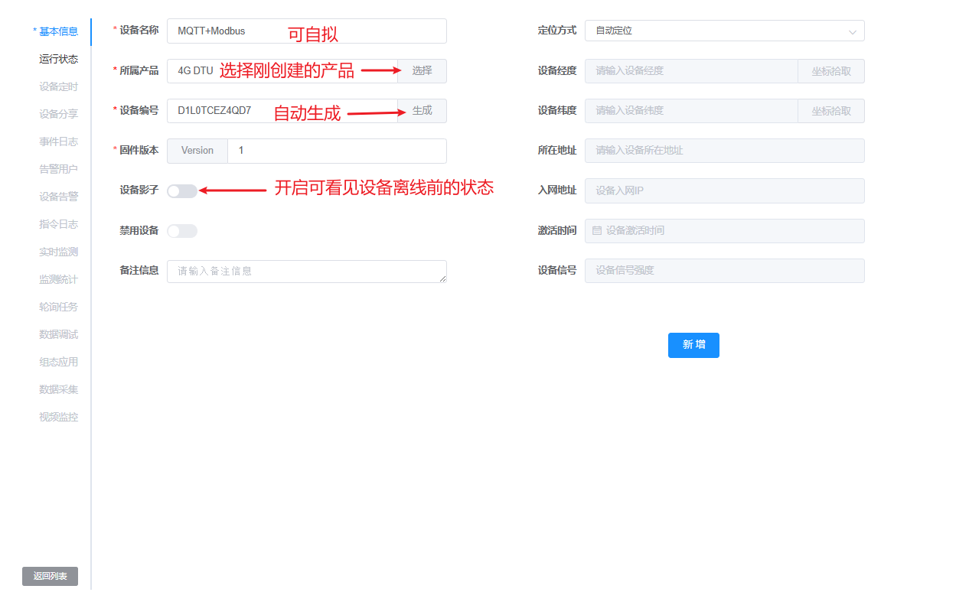The width and height of the screenshot is (969, 615).
Task: Click the 备注信息 text area
Action: click(x=306, y=272)
